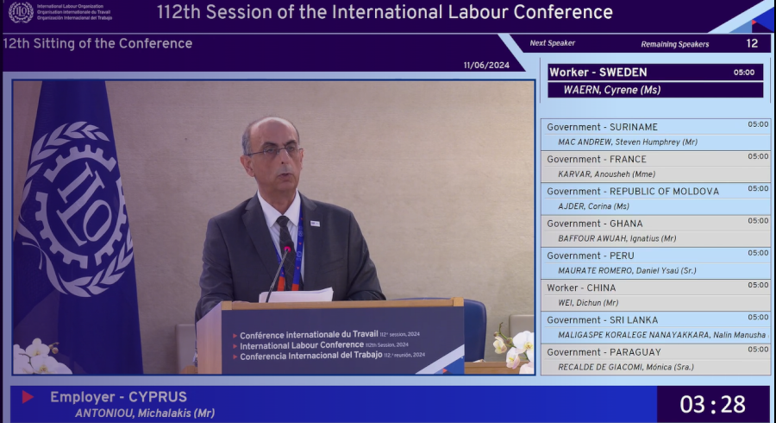The width and height of the screenshot is (776, 423).
Task: Select 'Worker - SWEDEN' next speaker entry
Action: [x=655, y=73]
